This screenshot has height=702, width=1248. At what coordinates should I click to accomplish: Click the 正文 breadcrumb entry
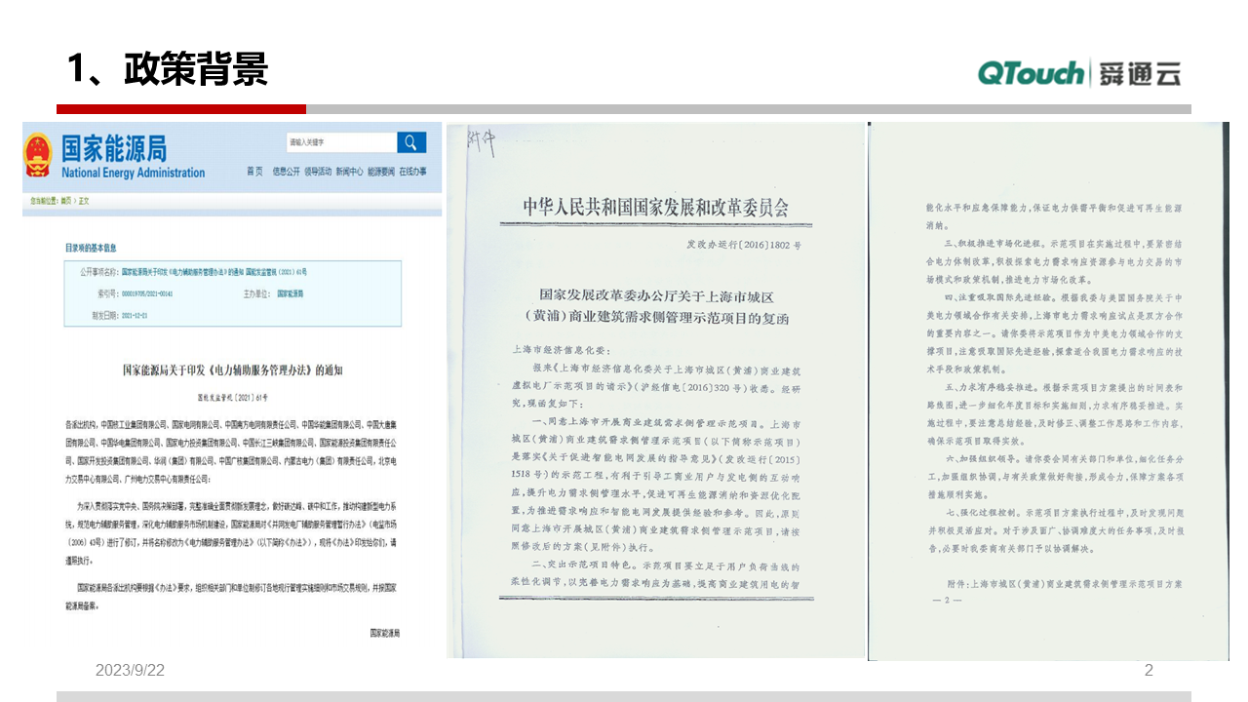(x=82, y=201)
